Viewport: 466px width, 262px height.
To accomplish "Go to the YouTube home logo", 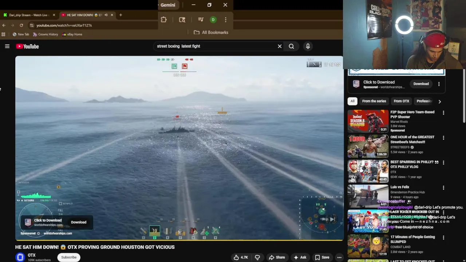I will pos(27,46).
